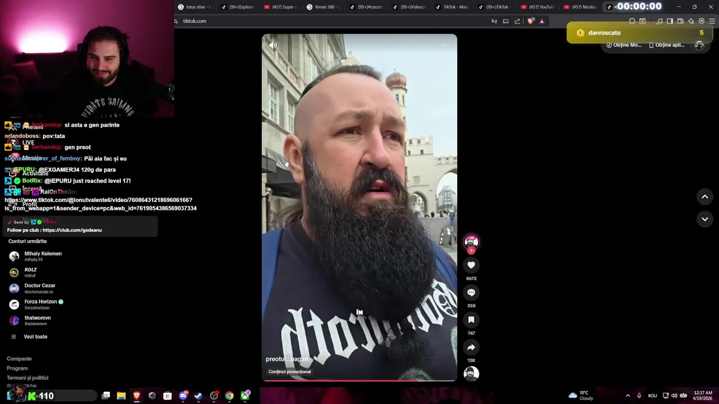Open Program footer link
The image size is (719, 404).
[17, 368]
